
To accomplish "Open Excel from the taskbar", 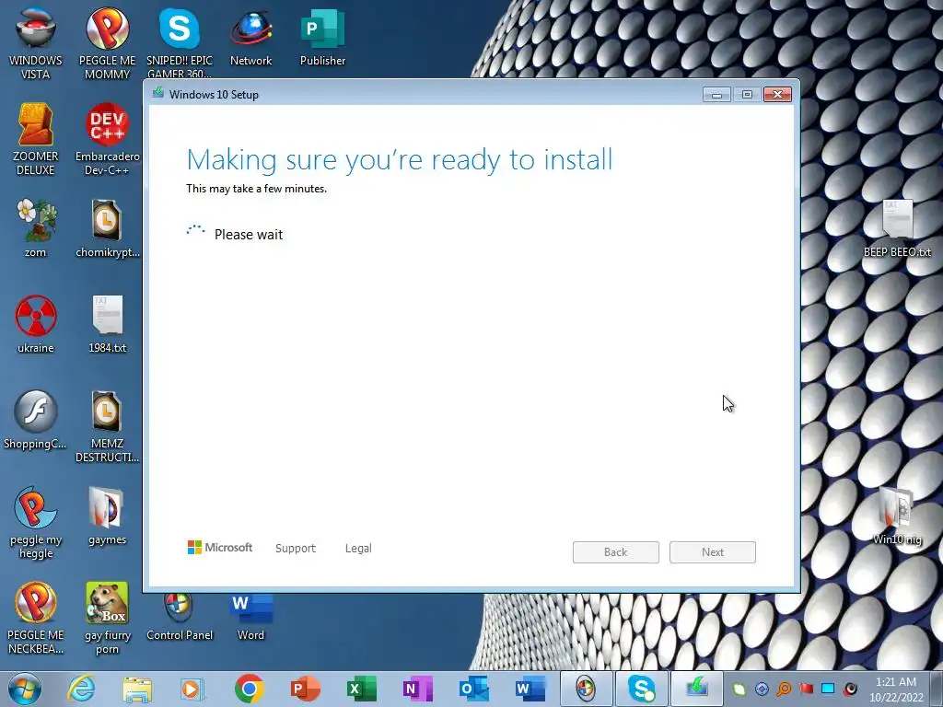I will coord(361,689).
